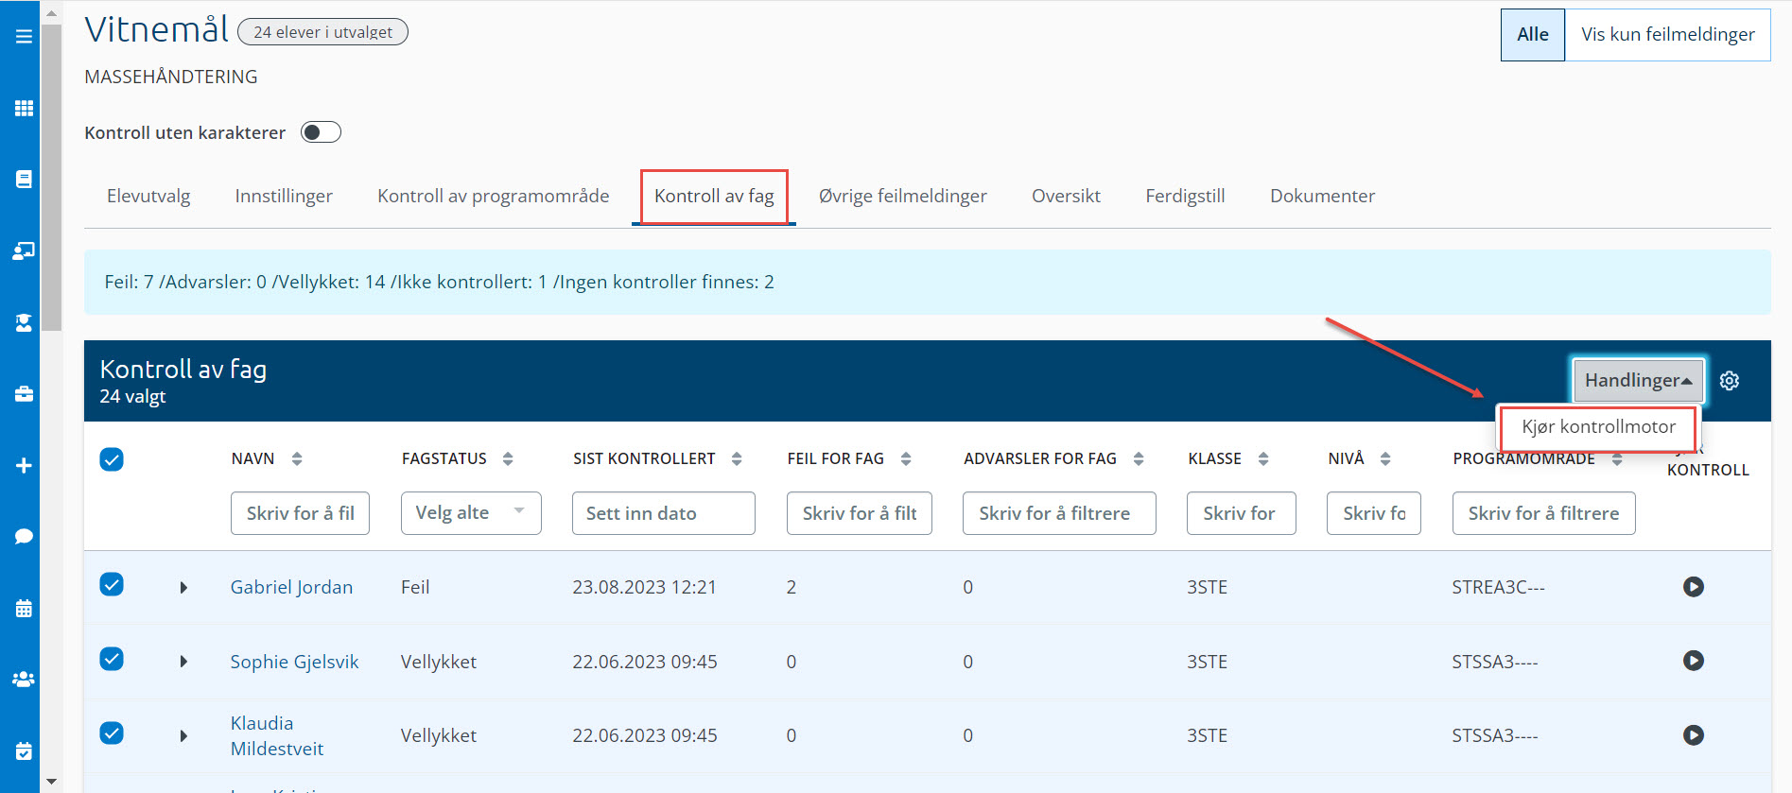Sort by ADVARSLER FOR FAG column

[x=1139, y=458]
